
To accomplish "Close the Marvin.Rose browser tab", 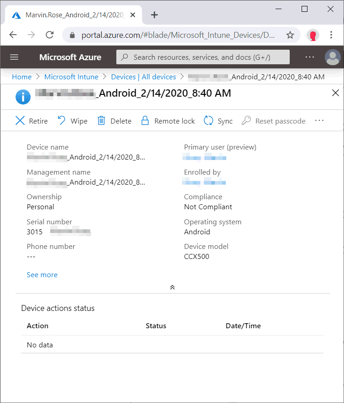I will click(x=133, y=15).
